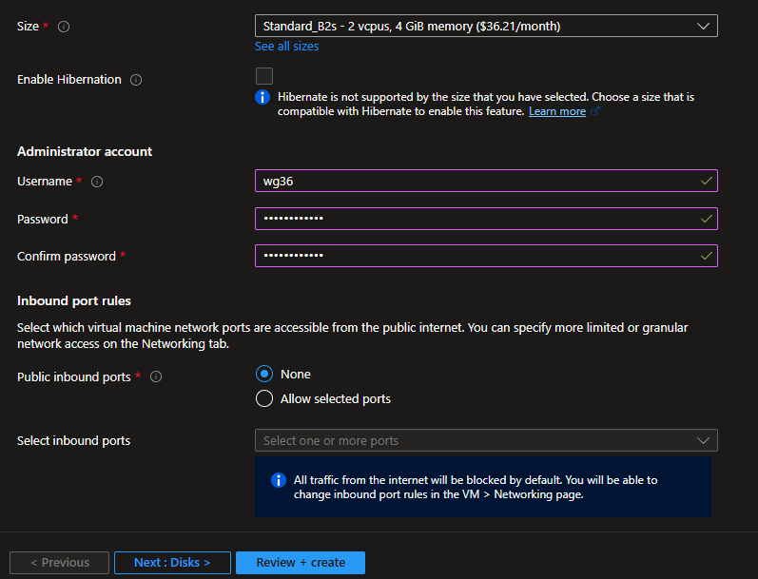This screenshot has height=579, width=758.
Task: Click the Public inbound ports info icon
Action: (156, 377)
